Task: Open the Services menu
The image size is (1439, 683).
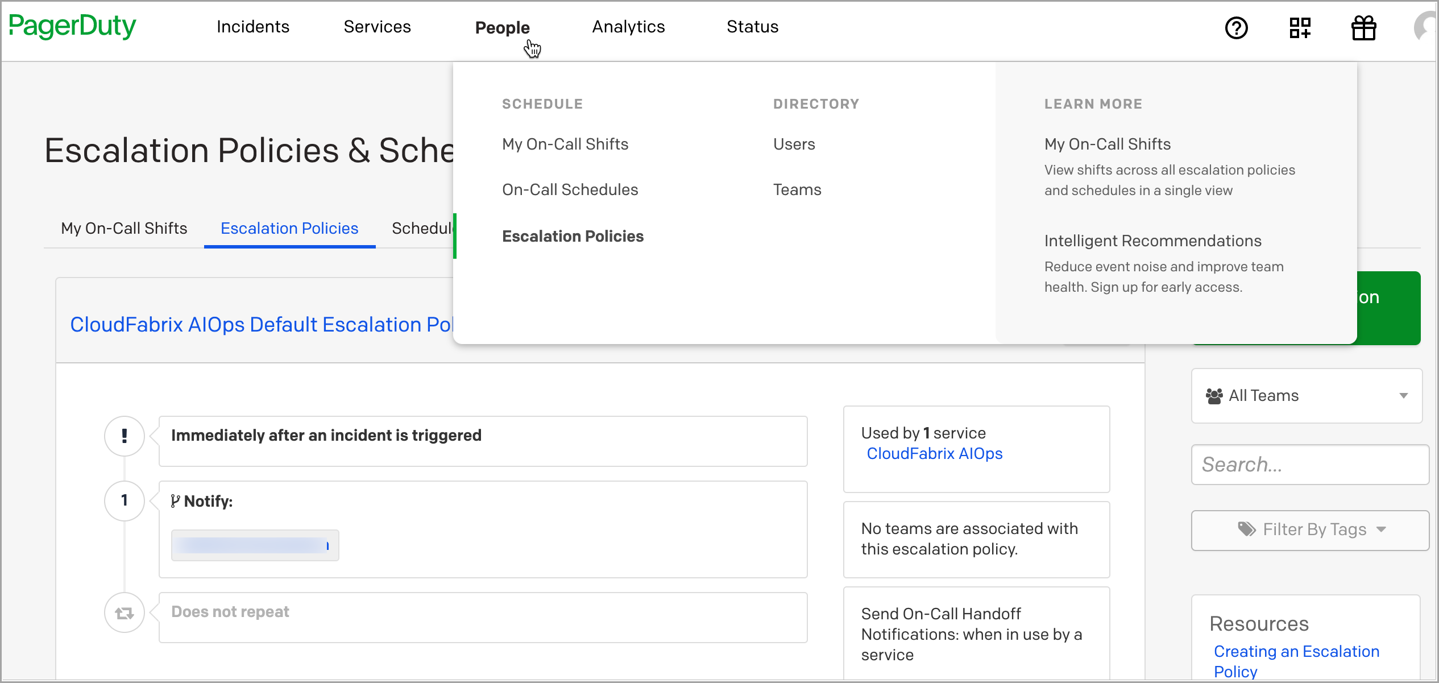Action: tap(377, 27)
